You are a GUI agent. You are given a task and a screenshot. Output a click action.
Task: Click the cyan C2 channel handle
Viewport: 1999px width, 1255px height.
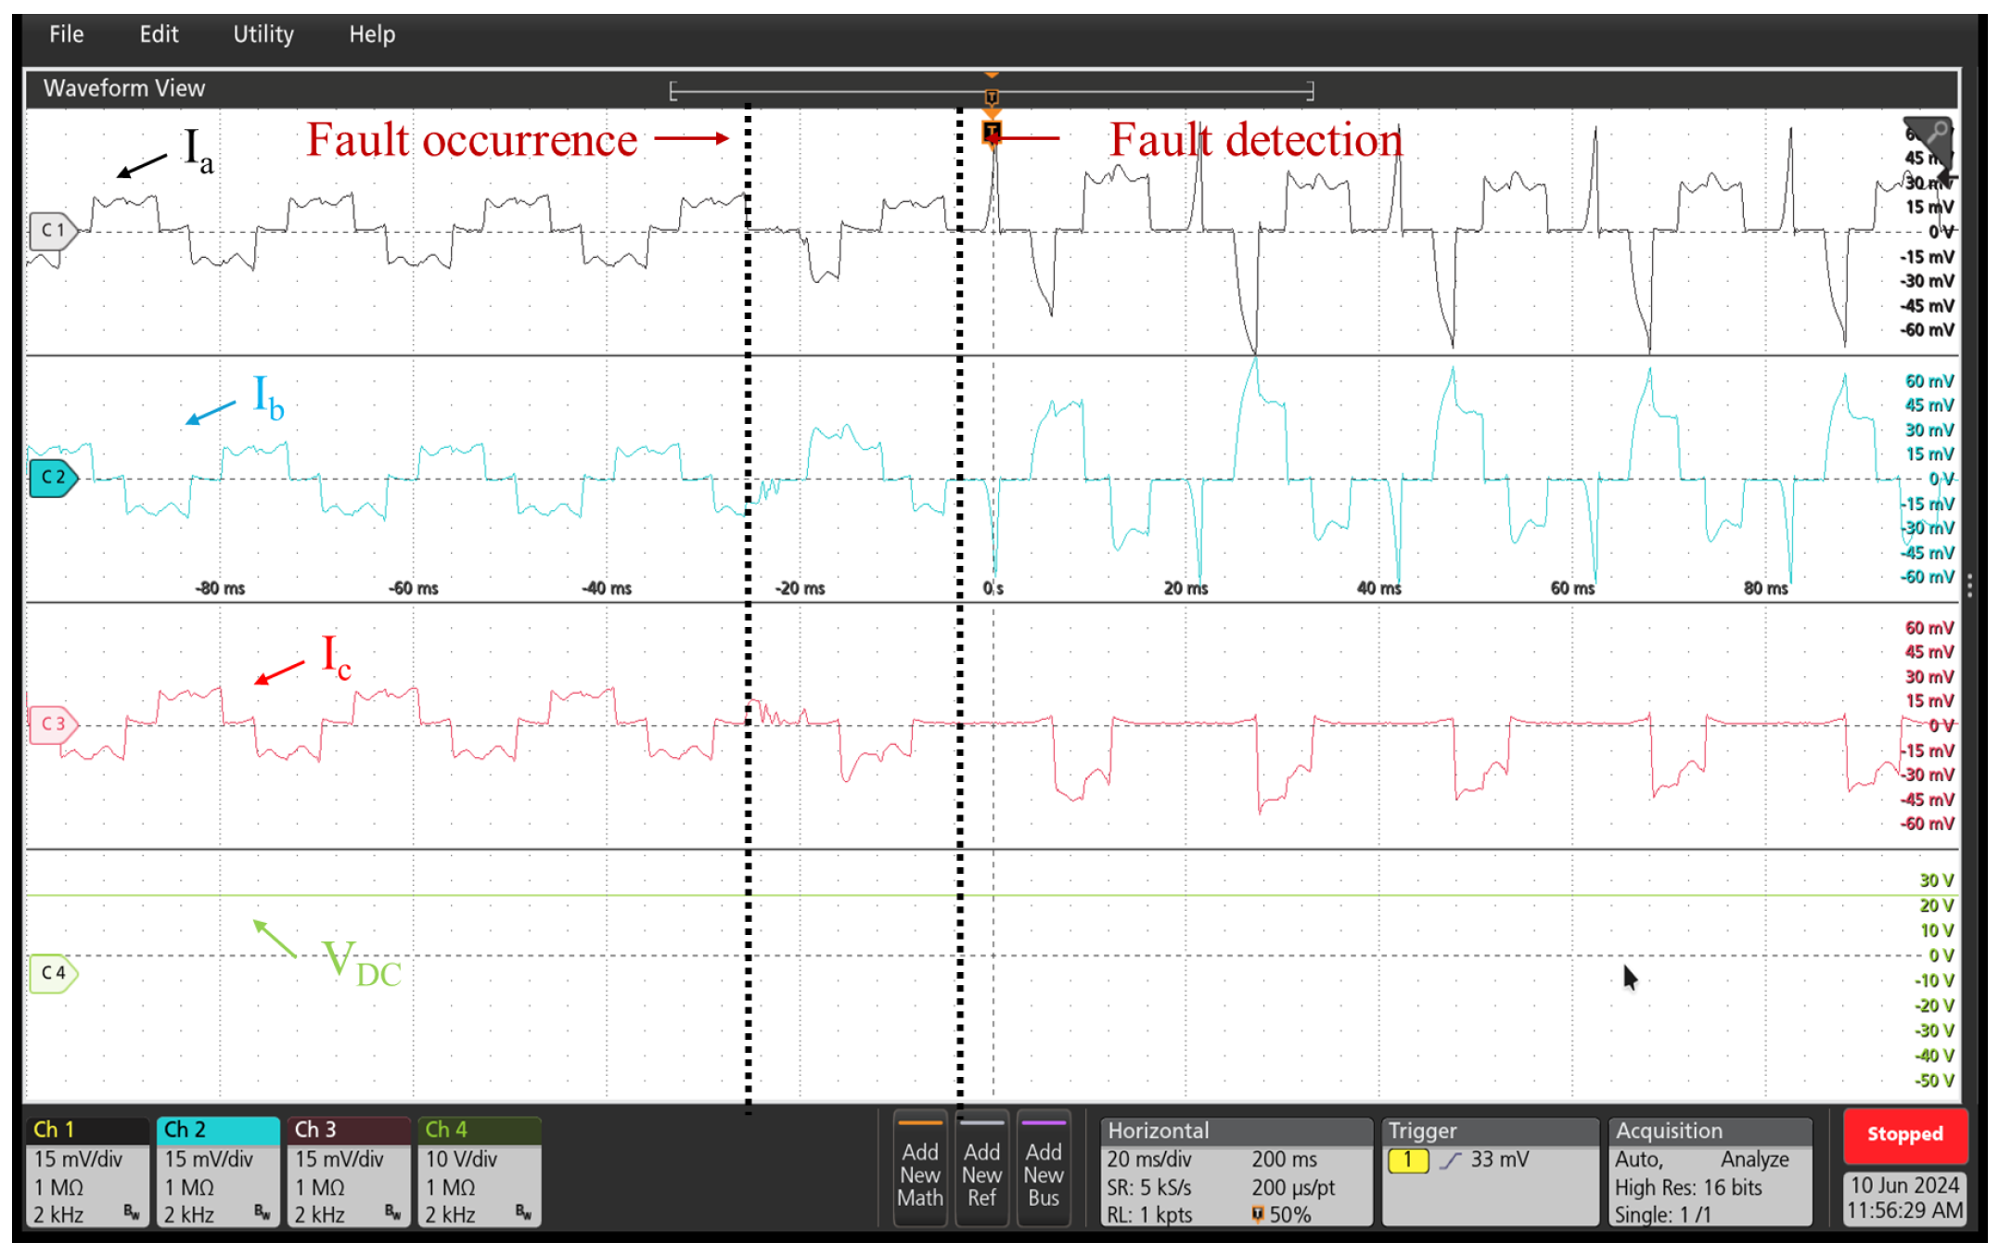53,478
